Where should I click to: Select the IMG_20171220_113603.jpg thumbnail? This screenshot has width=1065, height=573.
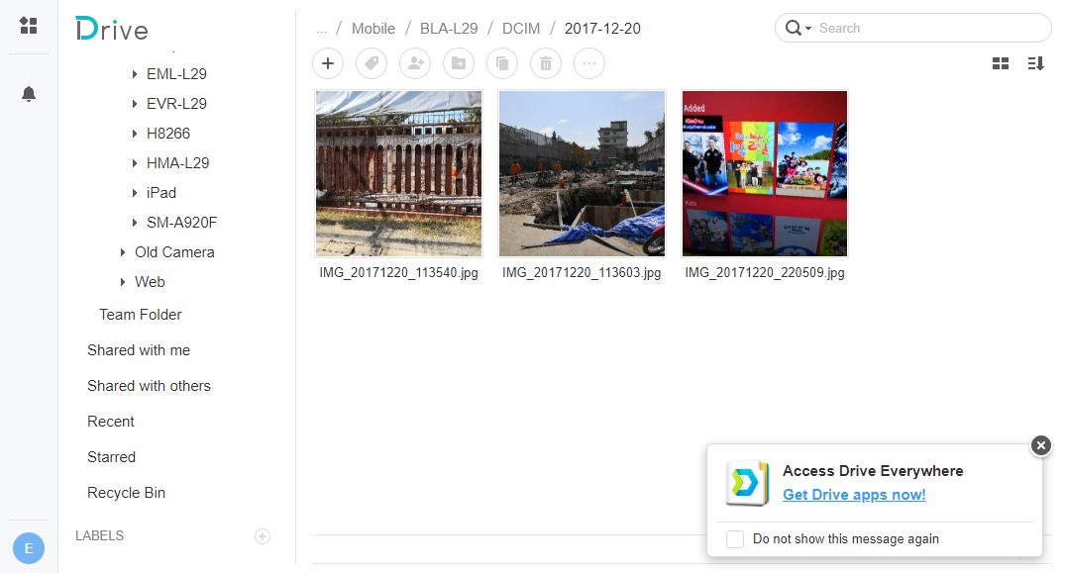coord(582,174)
